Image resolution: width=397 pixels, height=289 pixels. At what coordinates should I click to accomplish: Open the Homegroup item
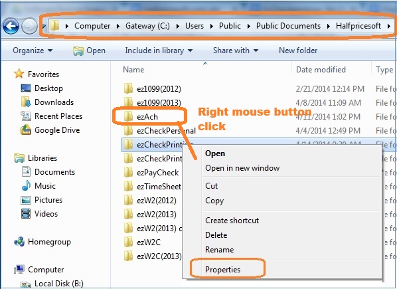49,242
